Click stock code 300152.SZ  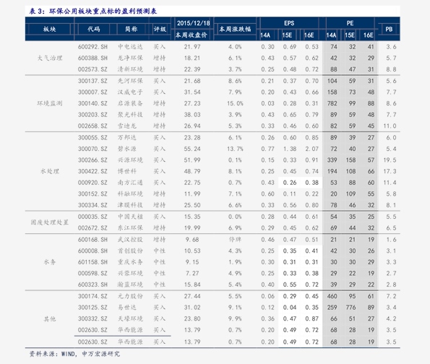[x=93, y=194]
